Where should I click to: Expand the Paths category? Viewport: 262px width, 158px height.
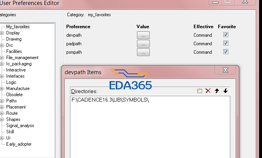(2, 101)
